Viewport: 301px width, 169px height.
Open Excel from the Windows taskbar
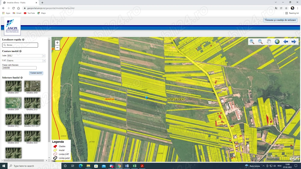[135, 166]
